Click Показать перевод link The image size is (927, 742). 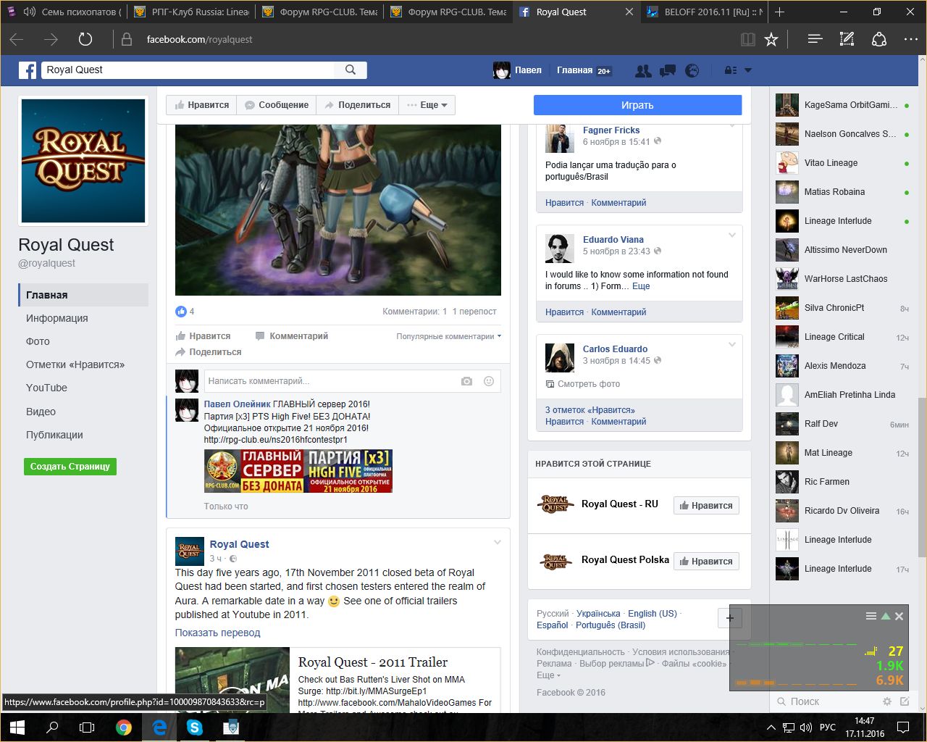click(x=217, y=633)
